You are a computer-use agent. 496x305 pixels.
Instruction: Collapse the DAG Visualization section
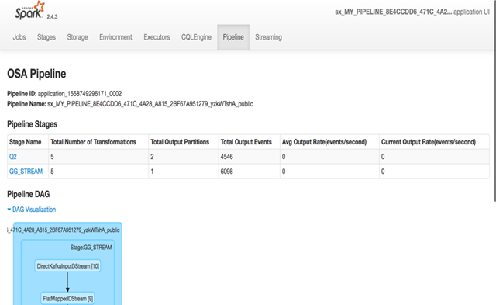(x=32, y=210)
